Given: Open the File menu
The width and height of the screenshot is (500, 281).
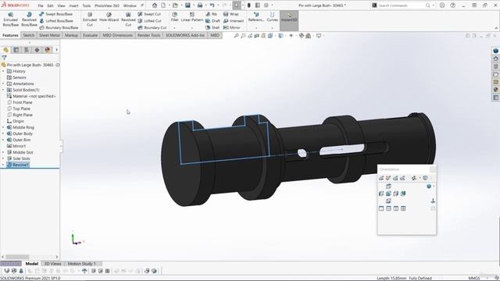Looking at the screenshot, I should [x=41, y=5].
